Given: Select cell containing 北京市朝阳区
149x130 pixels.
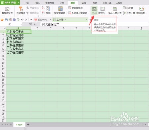Looking at the screenshot, I should pyautogui.click(x=19, y=39).
